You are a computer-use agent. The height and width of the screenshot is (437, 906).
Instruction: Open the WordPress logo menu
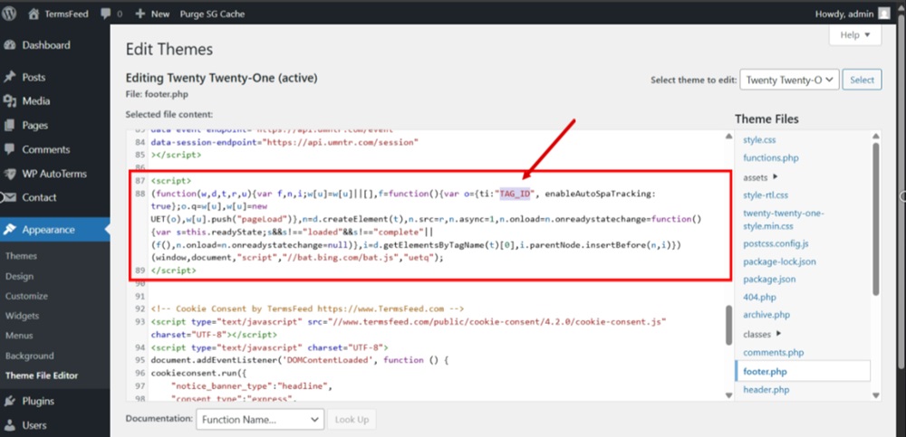(x=9, y=14)
